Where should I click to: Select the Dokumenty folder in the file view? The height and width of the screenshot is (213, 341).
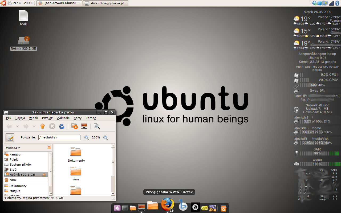click(x=76, y=155)
